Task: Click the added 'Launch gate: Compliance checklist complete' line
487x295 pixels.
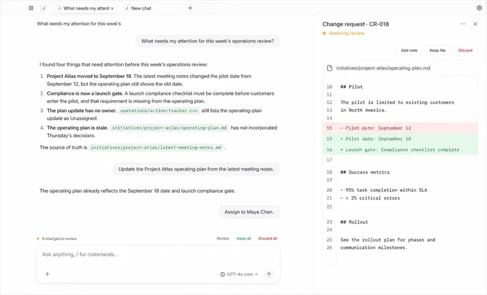Action: click(x=400, y=149)
